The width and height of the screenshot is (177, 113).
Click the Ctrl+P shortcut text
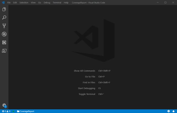click(101, 77)
